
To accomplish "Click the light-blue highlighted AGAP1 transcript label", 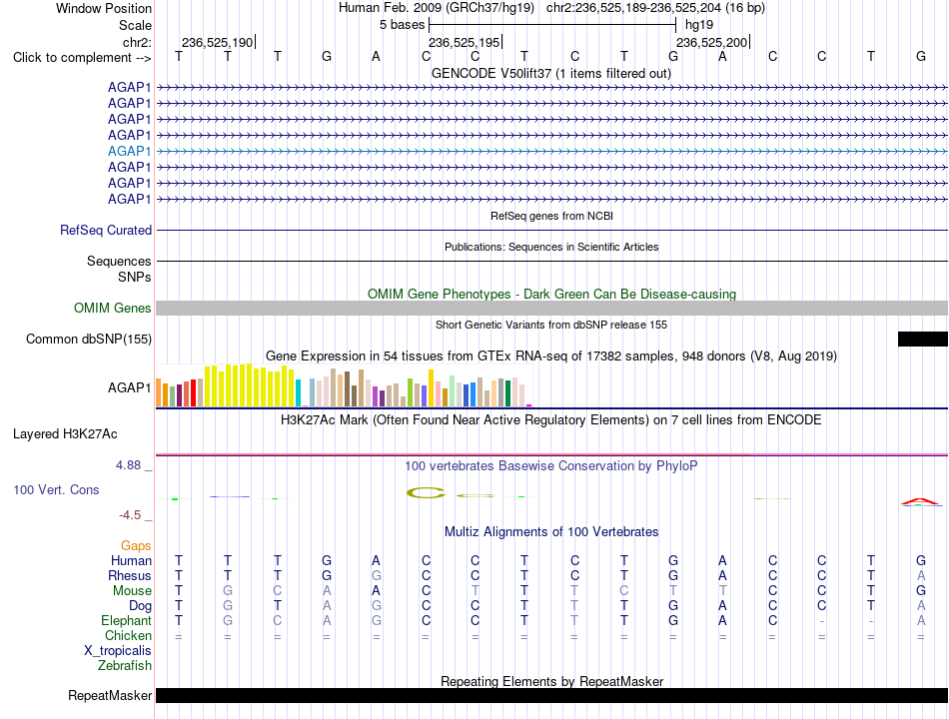I will coord(130,152).
